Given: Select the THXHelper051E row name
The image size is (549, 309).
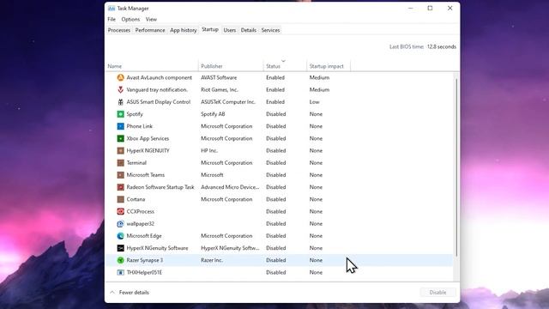Looking at the screenshot, I should pos(144,272).
